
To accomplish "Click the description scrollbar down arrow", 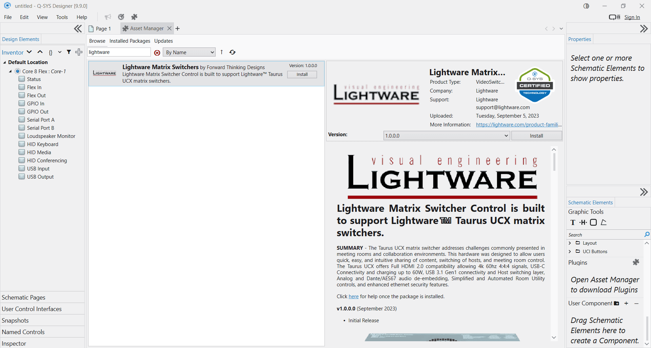I will pyautogui.click(x=554, y=337).
